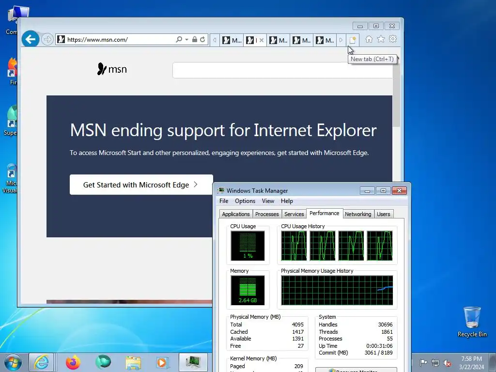Click the last CPU Usage History graph
The height and width of the screenshot is (372, 496).
coord(380,246)
